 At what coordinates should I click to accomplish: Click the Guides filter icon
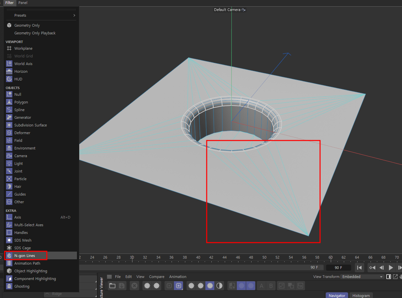(x=9, y=194)
